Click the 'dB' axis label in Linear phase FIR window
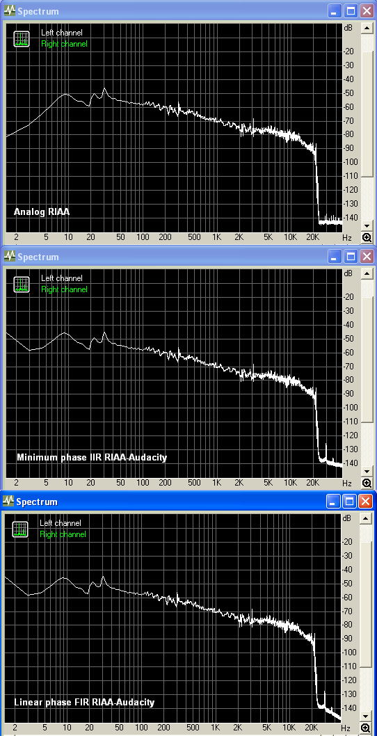Screen dimensions: 377x736 [347, 519]
